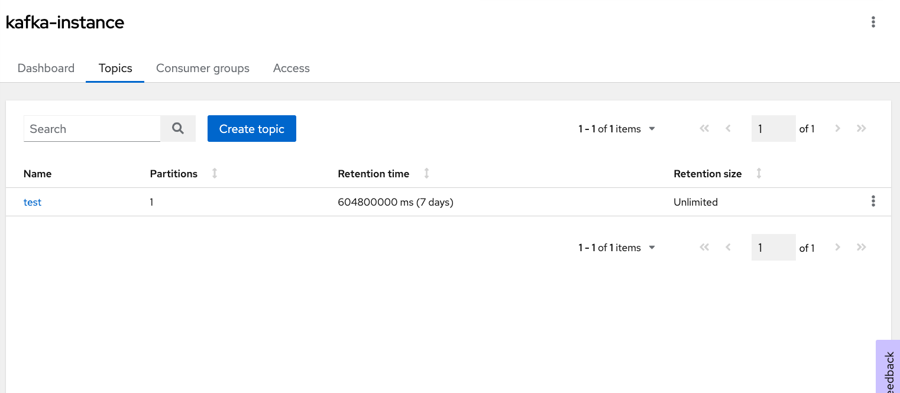Focus the topic Search field
900x393 pixels.
coord(92,129)
